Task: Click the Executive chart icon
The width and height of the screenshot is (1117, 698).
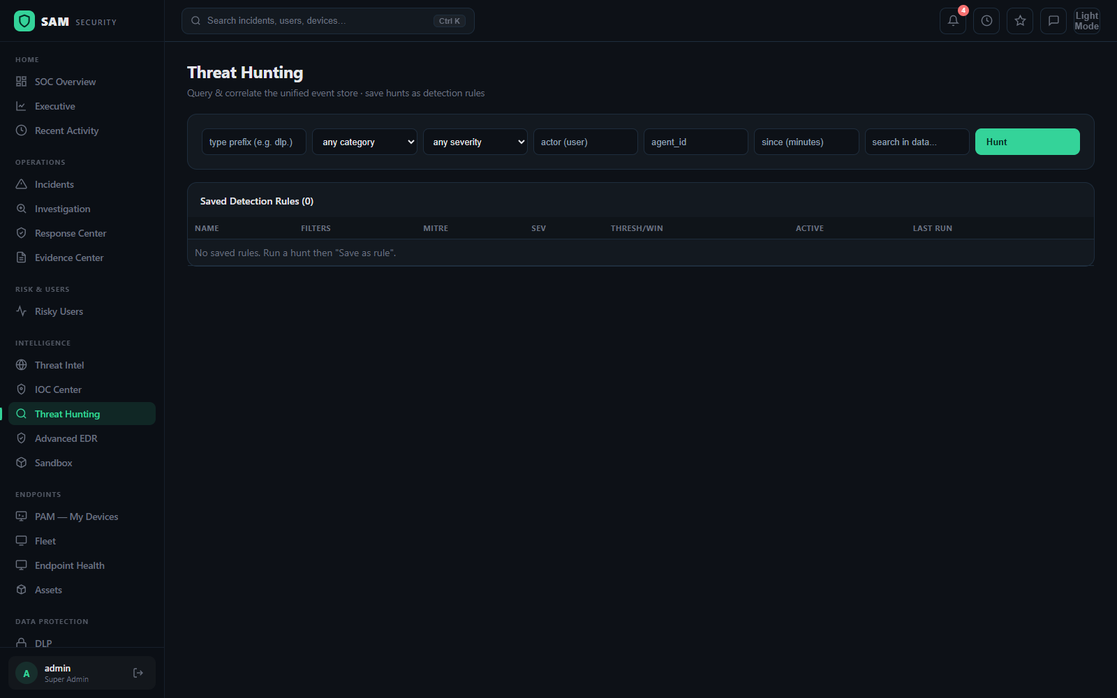Action: point(22,106)
